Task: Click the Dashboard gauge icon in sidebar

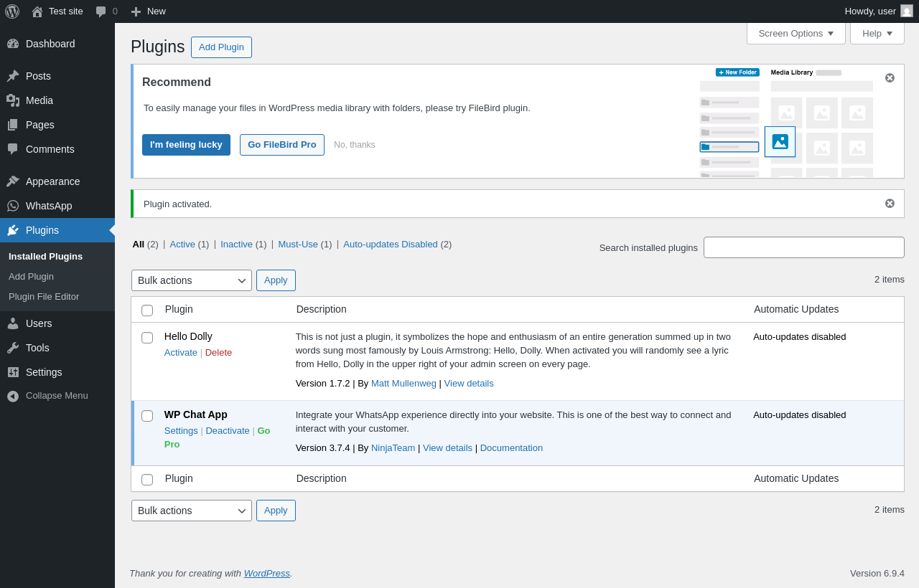Action: (13, 44)
